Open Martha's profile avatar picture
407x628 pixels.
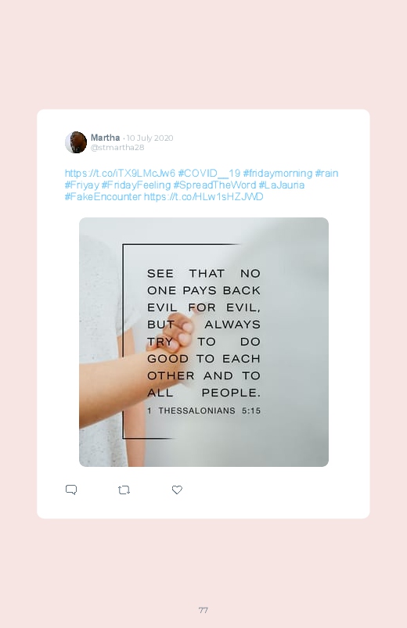pos(76,142)
